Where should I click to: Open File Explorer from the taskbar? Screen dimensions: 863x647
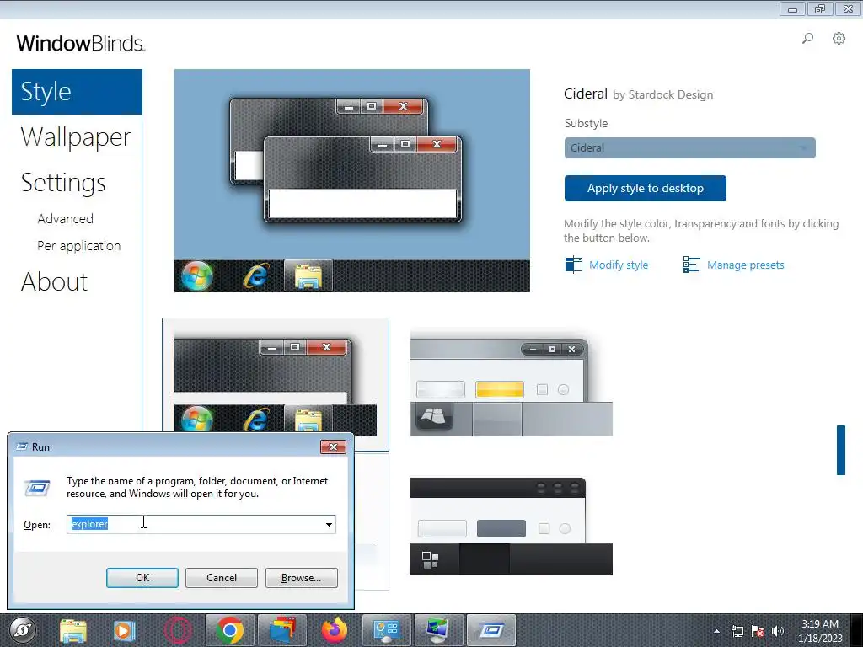pyautogui.click(x=73, y=630)
